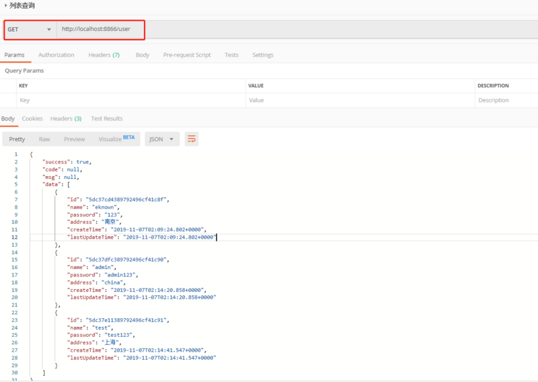Open the JSON format dropdown
538x382 pixels.
(x=162, y=139)
